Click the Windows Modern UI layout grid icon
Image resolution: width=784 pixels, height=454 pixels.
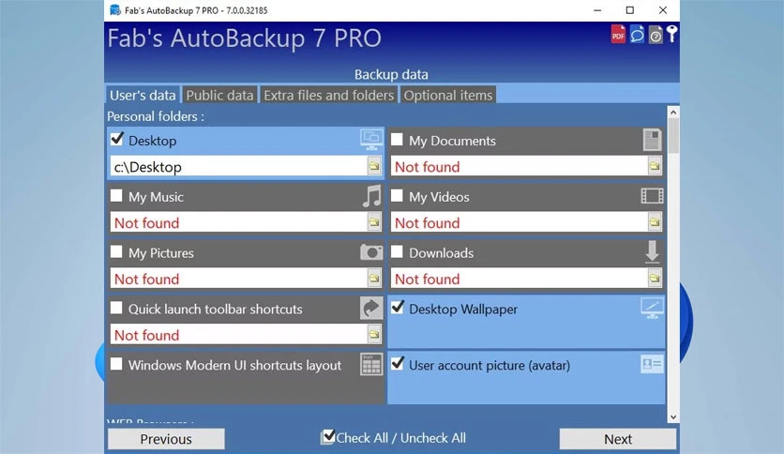tap(371, 364)
